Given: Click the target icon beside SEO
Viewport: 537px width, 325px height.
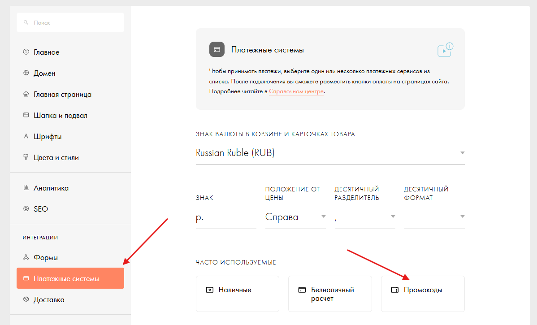Looking at the screenshot, I should [26, 208].
